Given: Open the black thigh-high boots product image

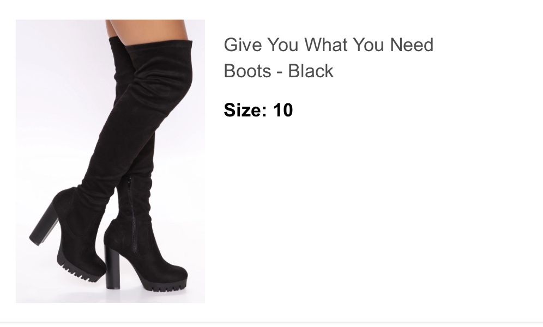Looking at the screenshot, I should coord(110,161).
